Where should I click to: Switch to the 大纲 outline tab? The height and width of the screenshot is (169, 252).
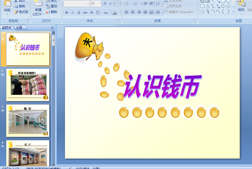tap(19, 28)
